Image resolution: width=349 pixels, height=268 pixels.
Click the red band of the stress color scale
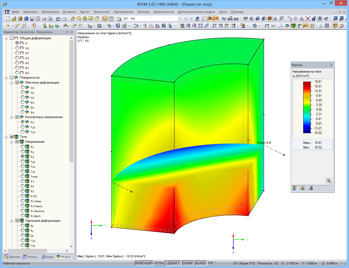[307, 85]
